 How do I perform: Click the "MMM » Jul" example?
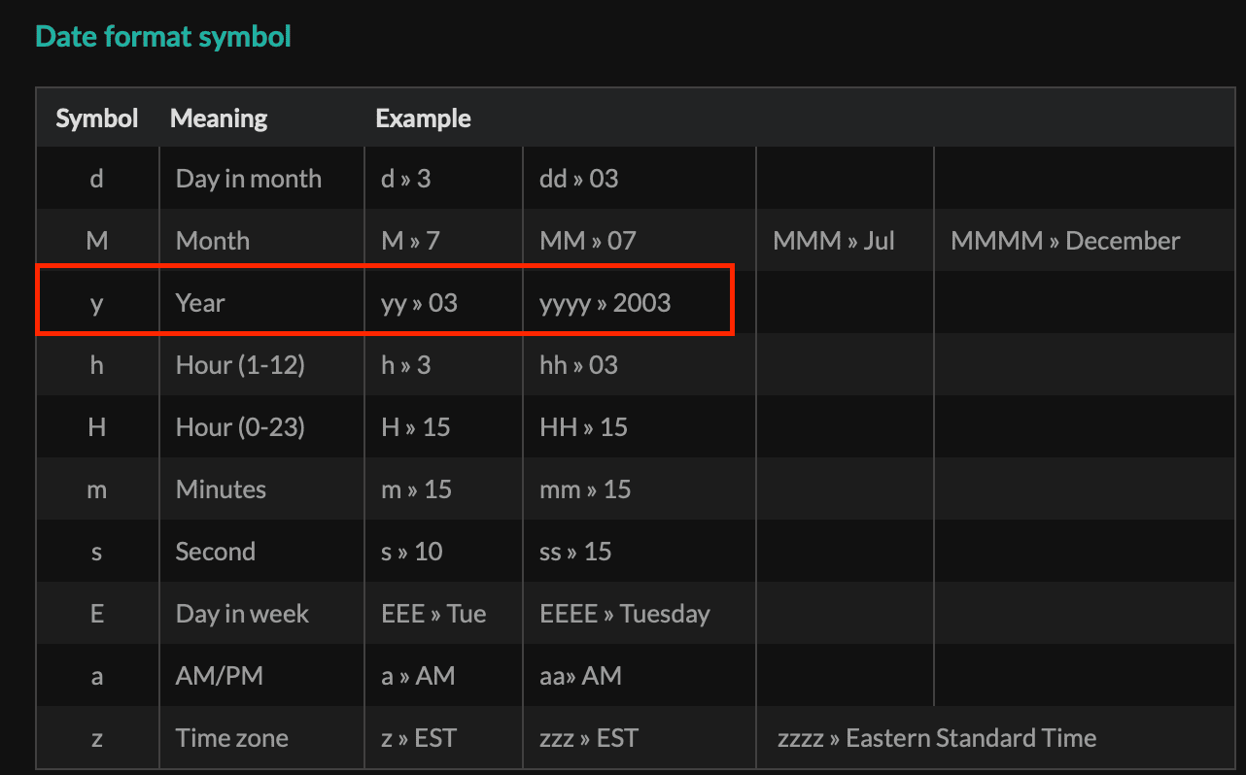[x=833, y=241]
